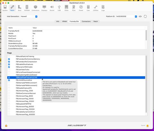Open the USB toolbar section
This screenshot has width=154, height=131.
(x=59, y=8)
